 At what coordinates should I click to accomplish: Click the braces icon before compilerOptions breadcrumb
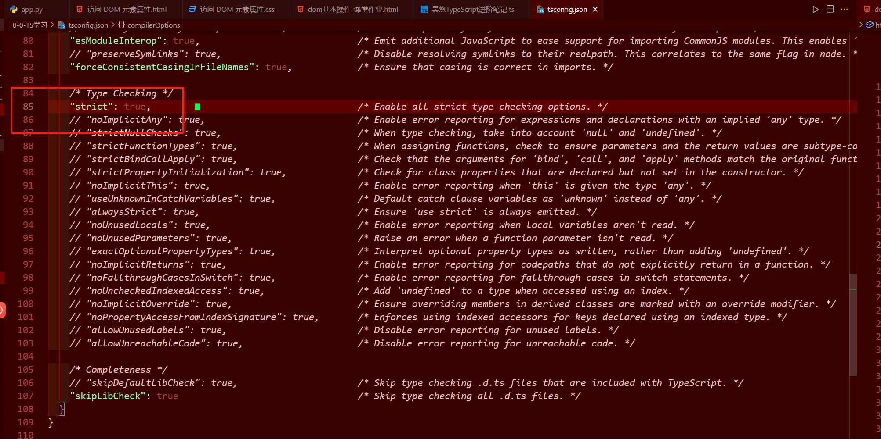click(x=121, y=25)
